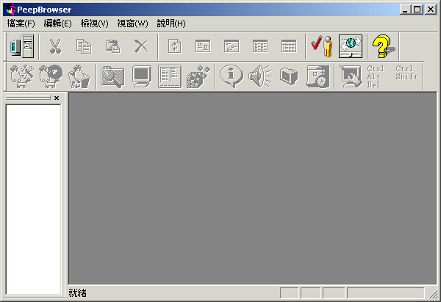Click the Paste clipboard icon
The image size is (441, 302).
coord(112,46)
